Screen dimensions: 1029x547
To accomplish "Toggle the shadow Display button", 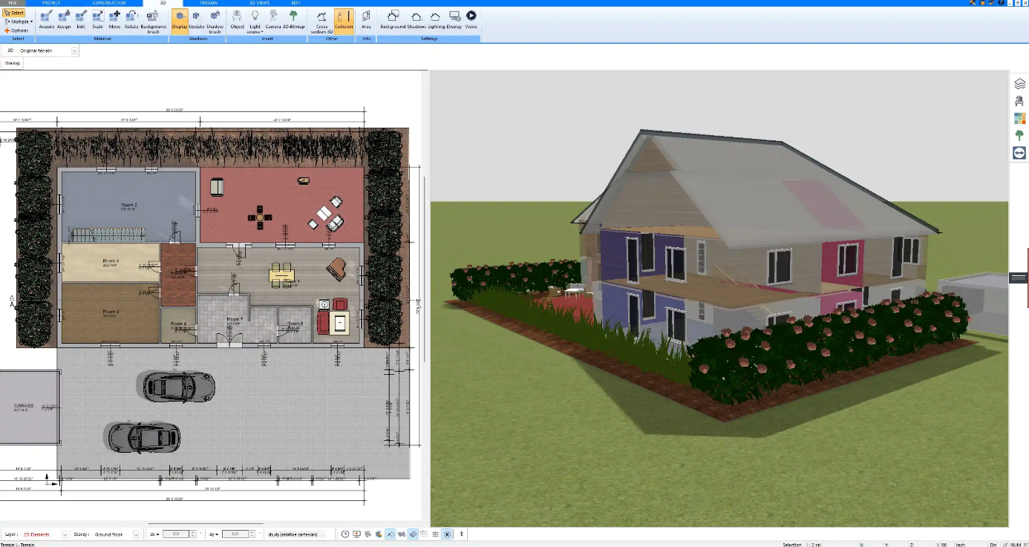I will (x=180, y=19).
